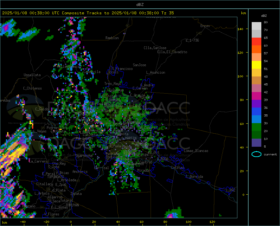Click the 'Lomas_Blancas' map label
280x226 pixels.
[196, 151]
